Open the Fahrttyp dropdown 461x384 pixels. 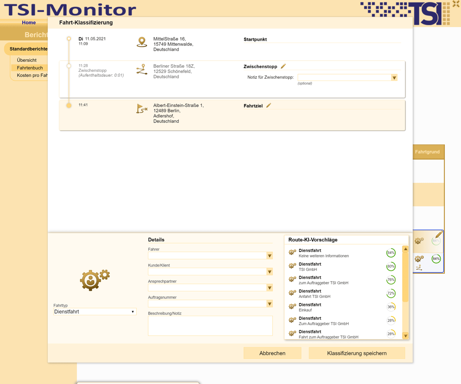(x=95, y=312)
